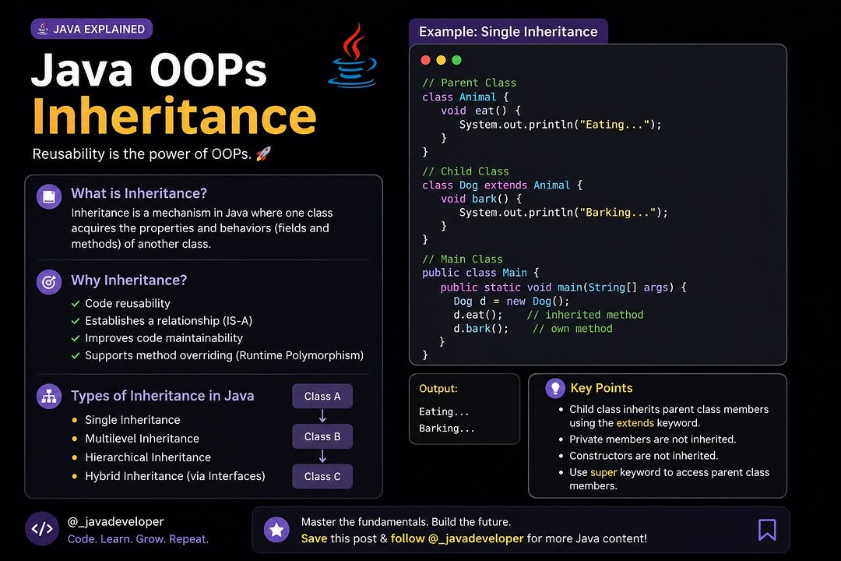Click the checkmark beside Establishes a relationship
This screenshot has height=561, width=841.
(x=76, y=321)
